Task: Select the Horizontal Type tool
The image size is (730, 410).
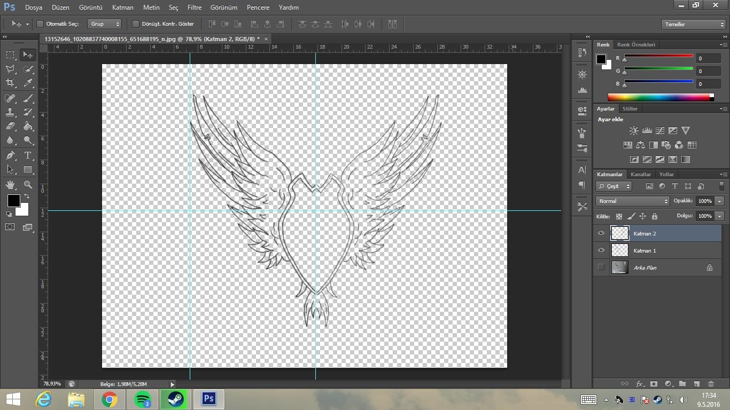Action: tap(28, 155)
